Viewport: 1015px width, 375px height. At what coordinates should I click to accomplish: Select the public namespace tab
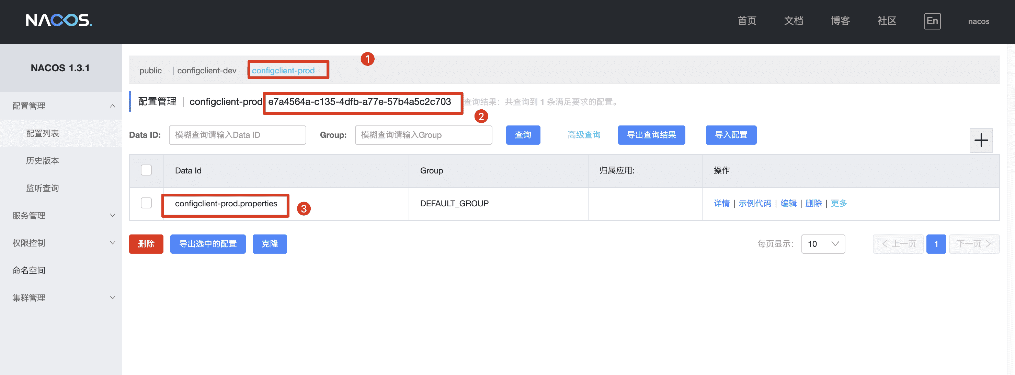coord(150,70)
